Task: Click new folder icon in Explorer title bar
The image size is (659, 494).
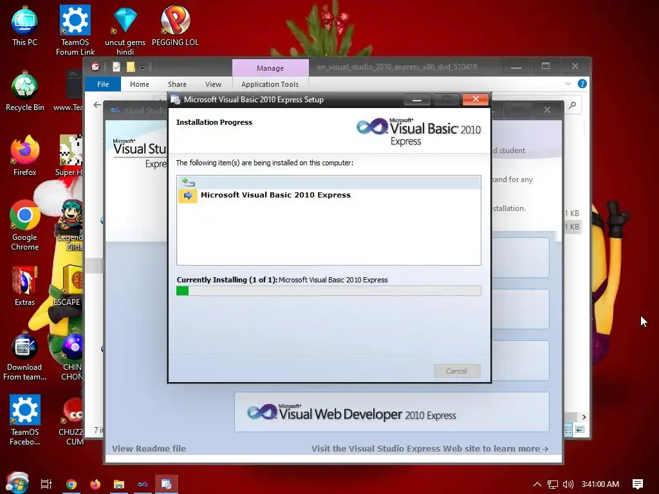Action: coord(131,67)
